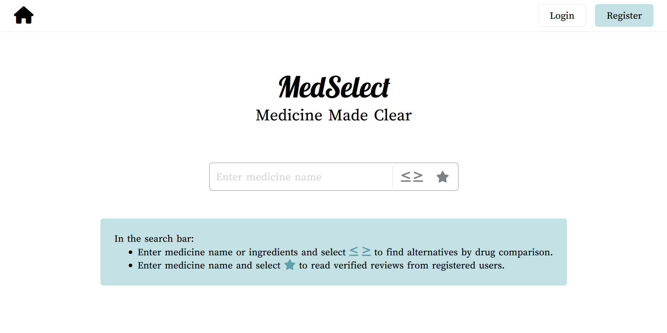The image size is (667, 333).
Task: Click the ≥ symbol of the comparison icon
Action: coord(418,177)
